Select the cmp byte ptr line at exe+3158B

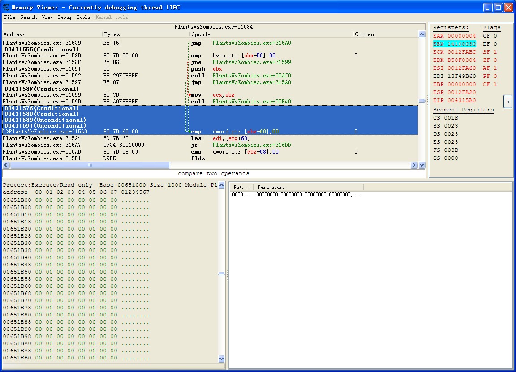210,55
